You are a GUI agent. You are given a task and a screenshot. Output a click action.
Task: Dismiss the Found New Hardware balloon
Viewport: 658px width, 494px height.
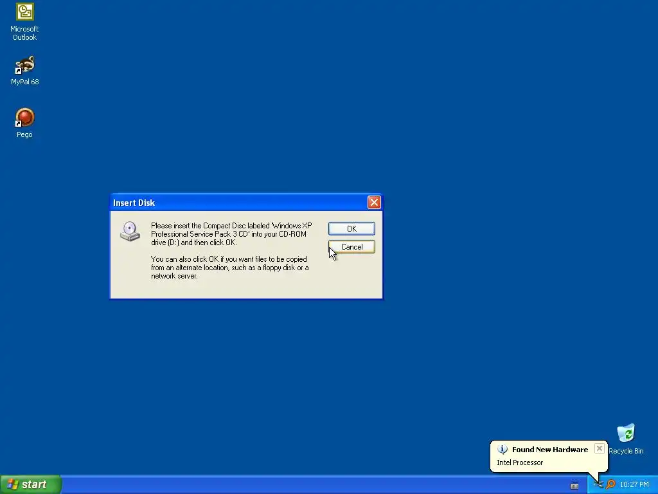[x=600, y=448]
